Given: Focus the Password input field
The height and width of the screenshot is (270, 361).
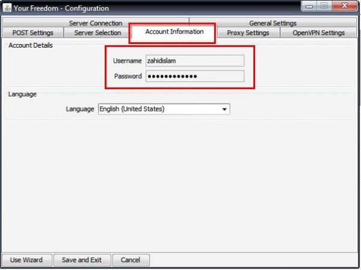Looking at the screenshot, I should 195,76.
